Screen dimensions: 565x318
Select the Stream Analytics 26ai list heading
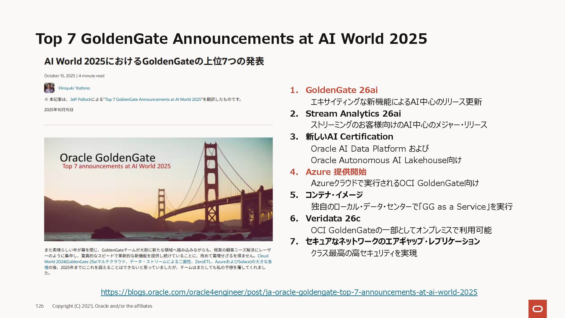pos(353,114)
